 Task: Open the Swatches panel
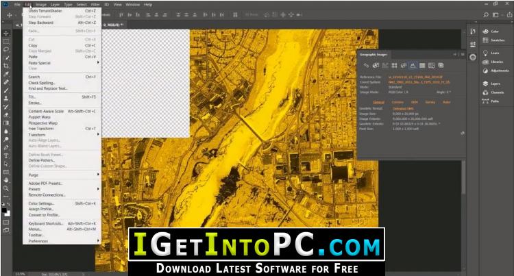tap(493, 40)
